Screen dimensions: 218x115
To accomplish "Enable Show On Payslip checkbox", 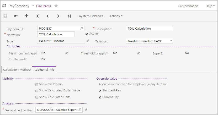I will click(x=37, y=85).
